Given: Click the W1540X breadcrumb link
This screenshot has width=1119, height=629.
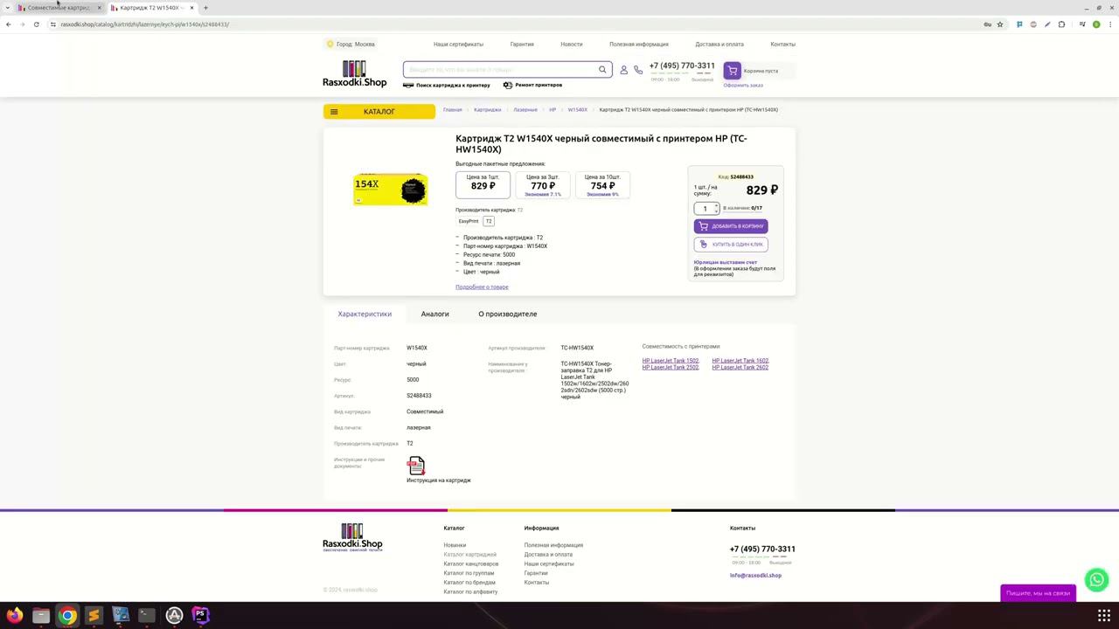Looking at the screenshot, I should tap(577, 110).
